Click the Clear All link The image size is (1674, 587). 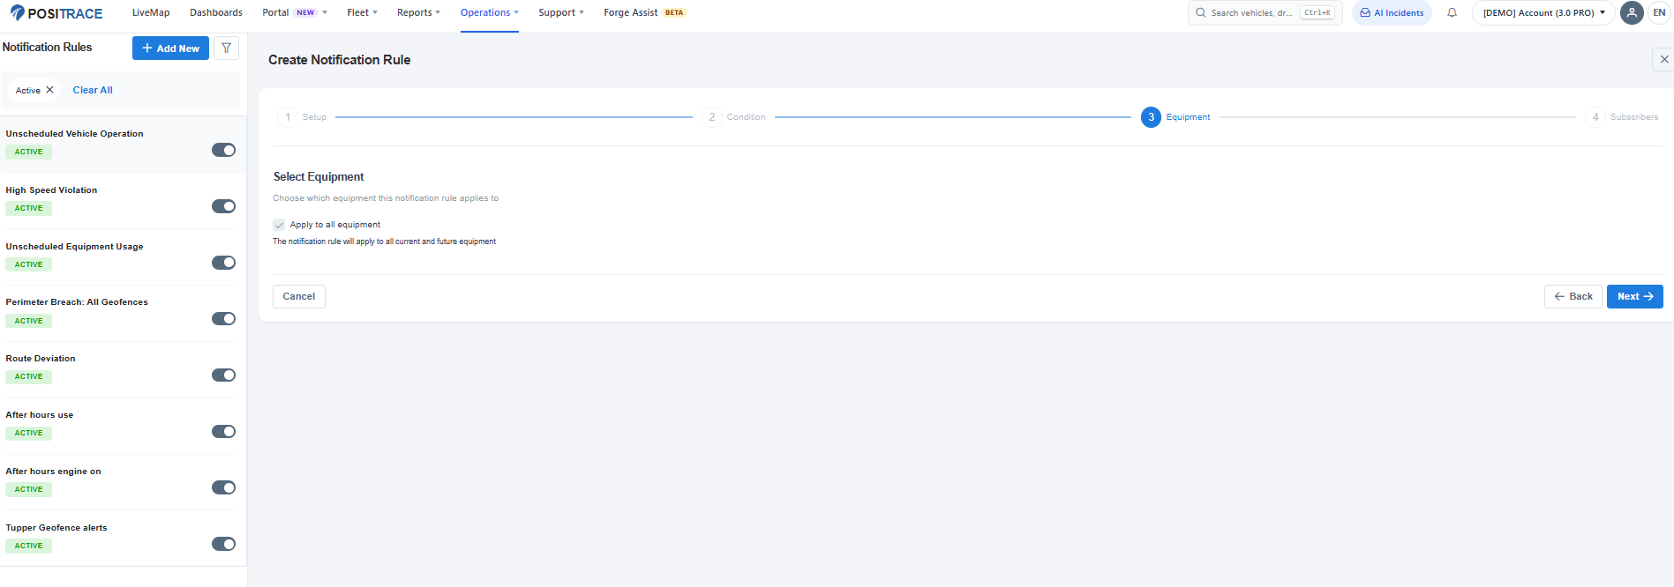[x=93, y=90]
